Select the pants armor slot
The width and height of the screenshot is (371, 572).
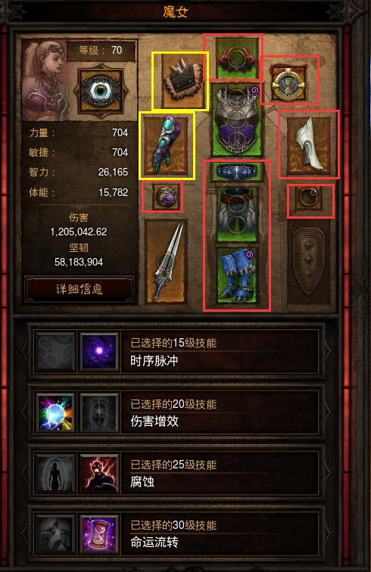(x=237, y=214)
